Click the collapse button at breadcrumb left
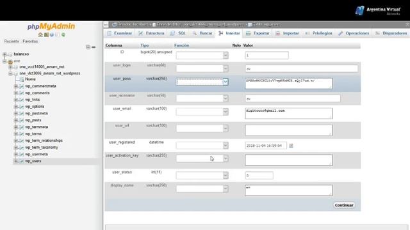 pos(106,24)
